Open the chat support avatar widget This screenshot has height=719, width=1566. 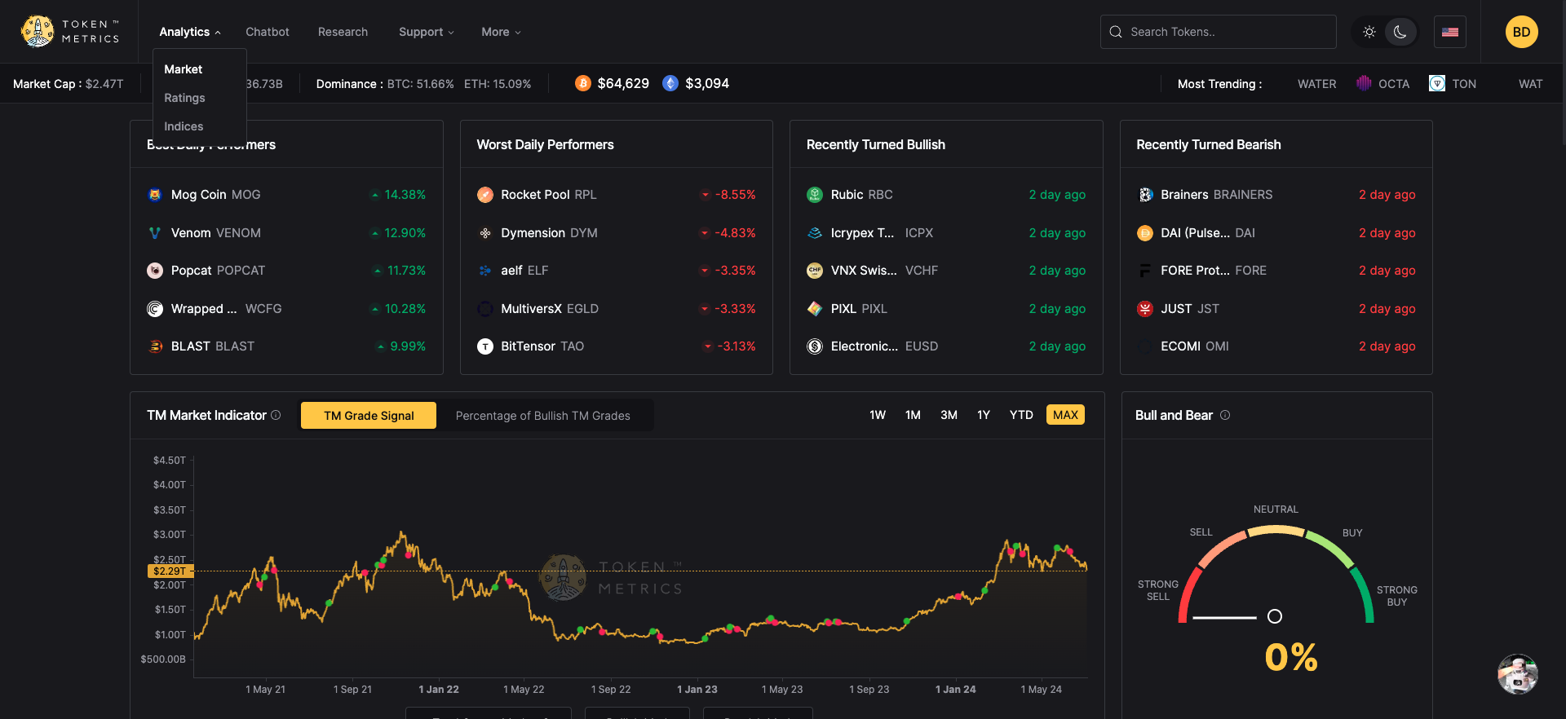pos(1518,674)
